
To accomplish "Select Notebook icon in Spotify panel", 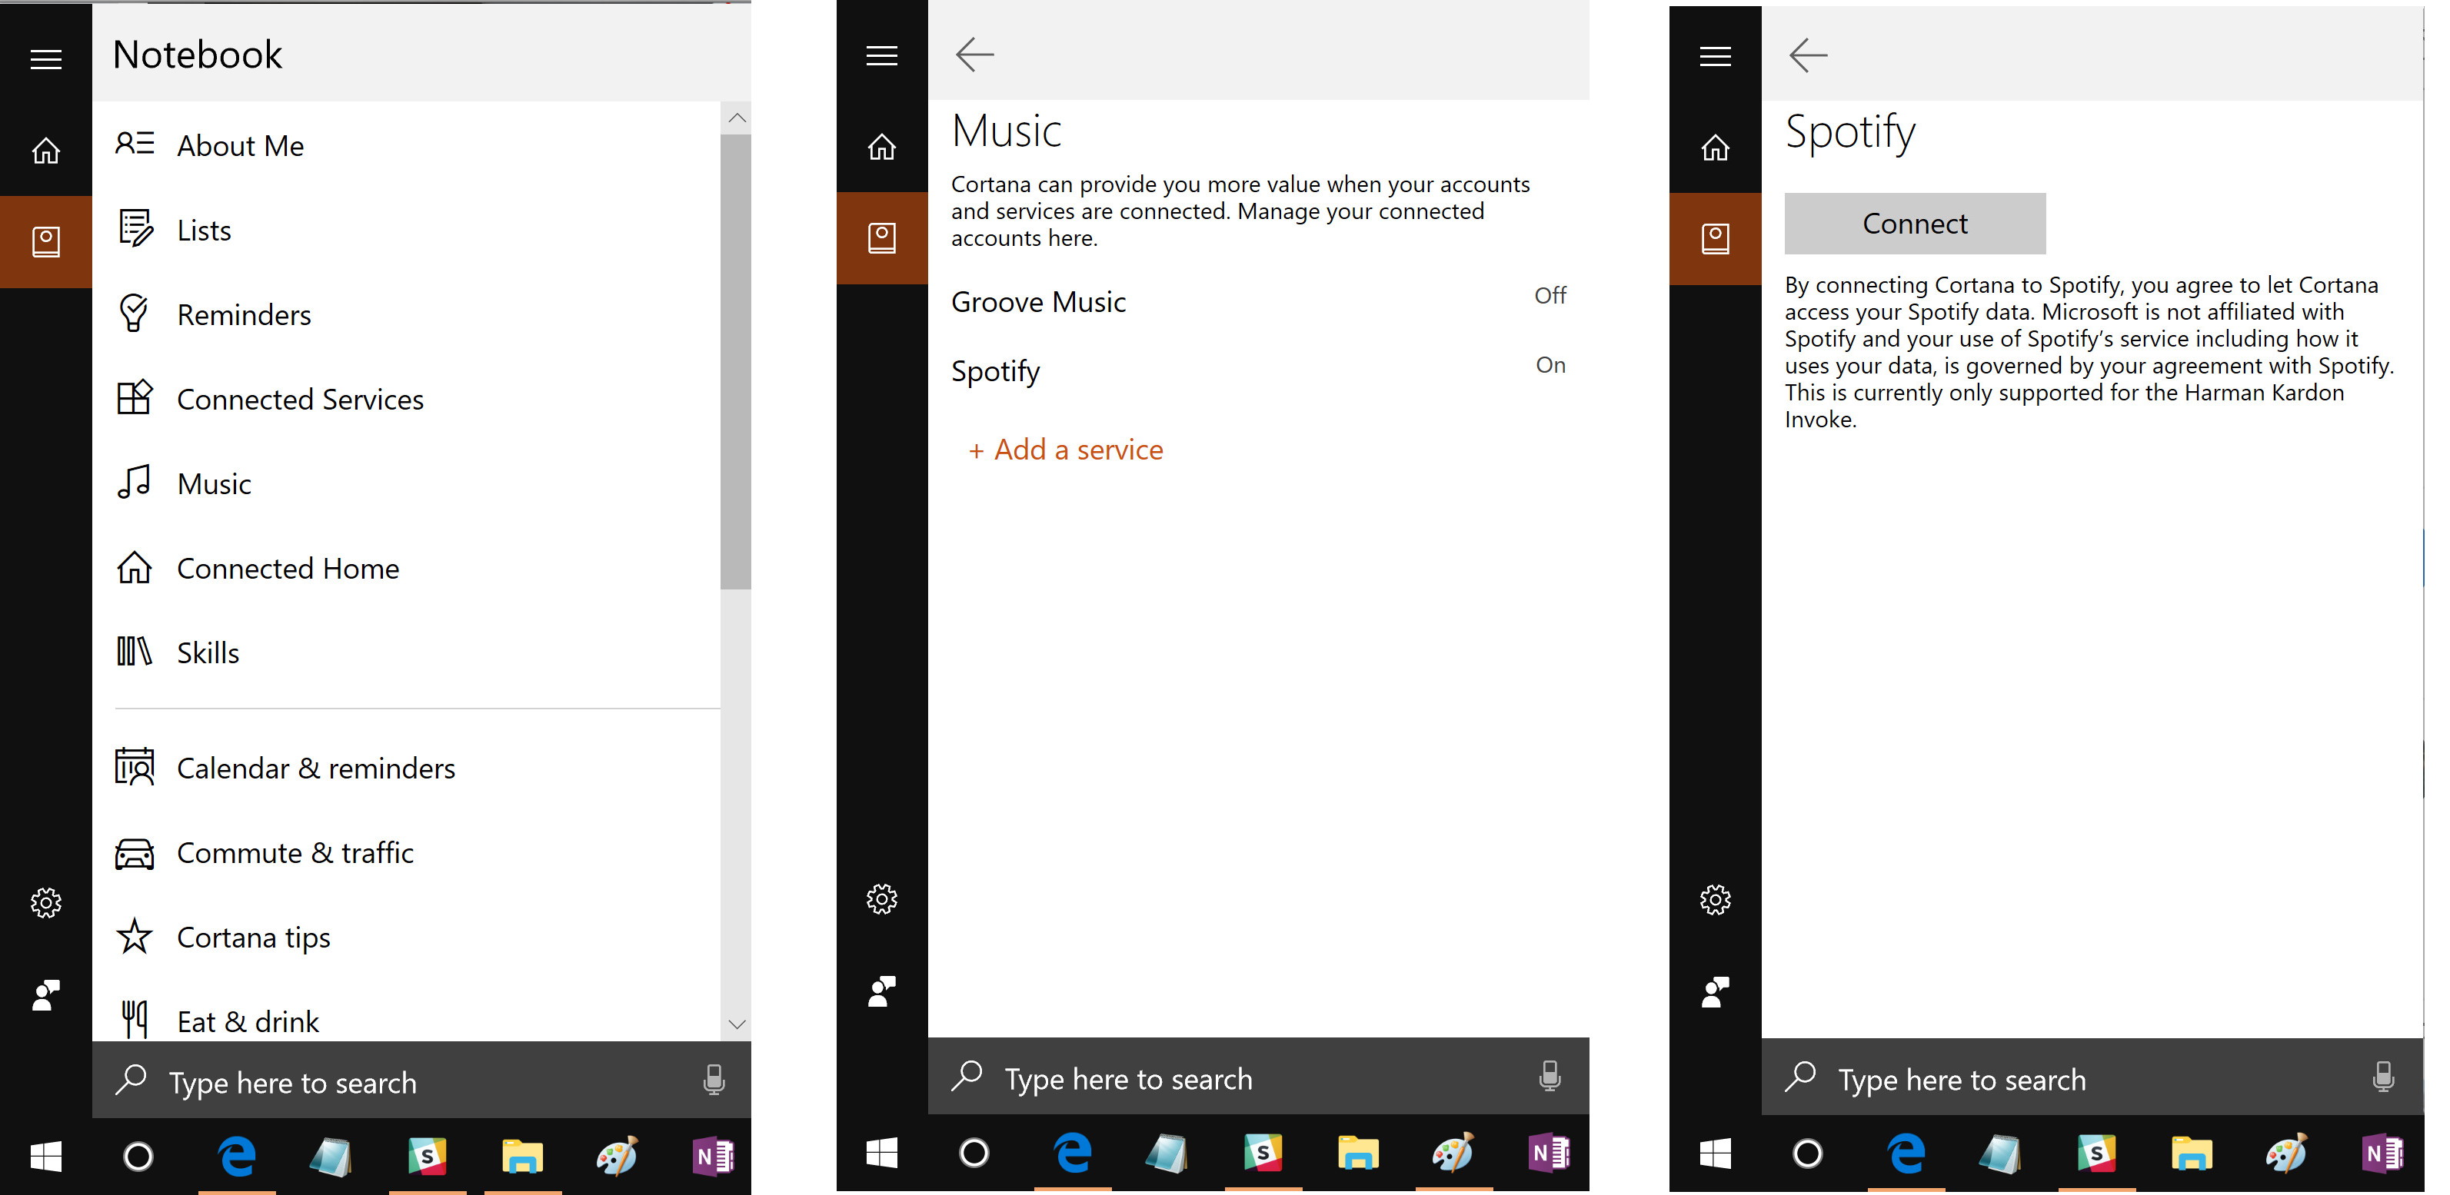I will click(1715, 239).
